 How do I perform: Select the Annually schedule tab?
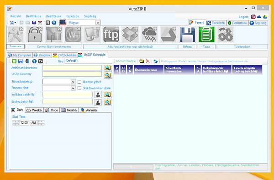point(89,110)
